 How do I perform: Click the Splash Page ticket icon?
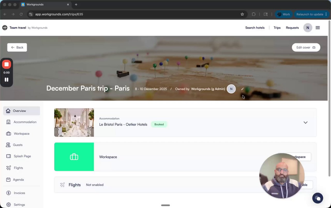click(x=9, y=156)
